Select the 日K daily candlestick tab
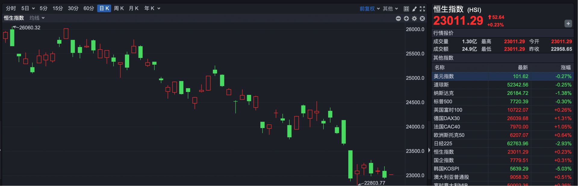This screenshot has width=578, height=186. pos(104,8)
